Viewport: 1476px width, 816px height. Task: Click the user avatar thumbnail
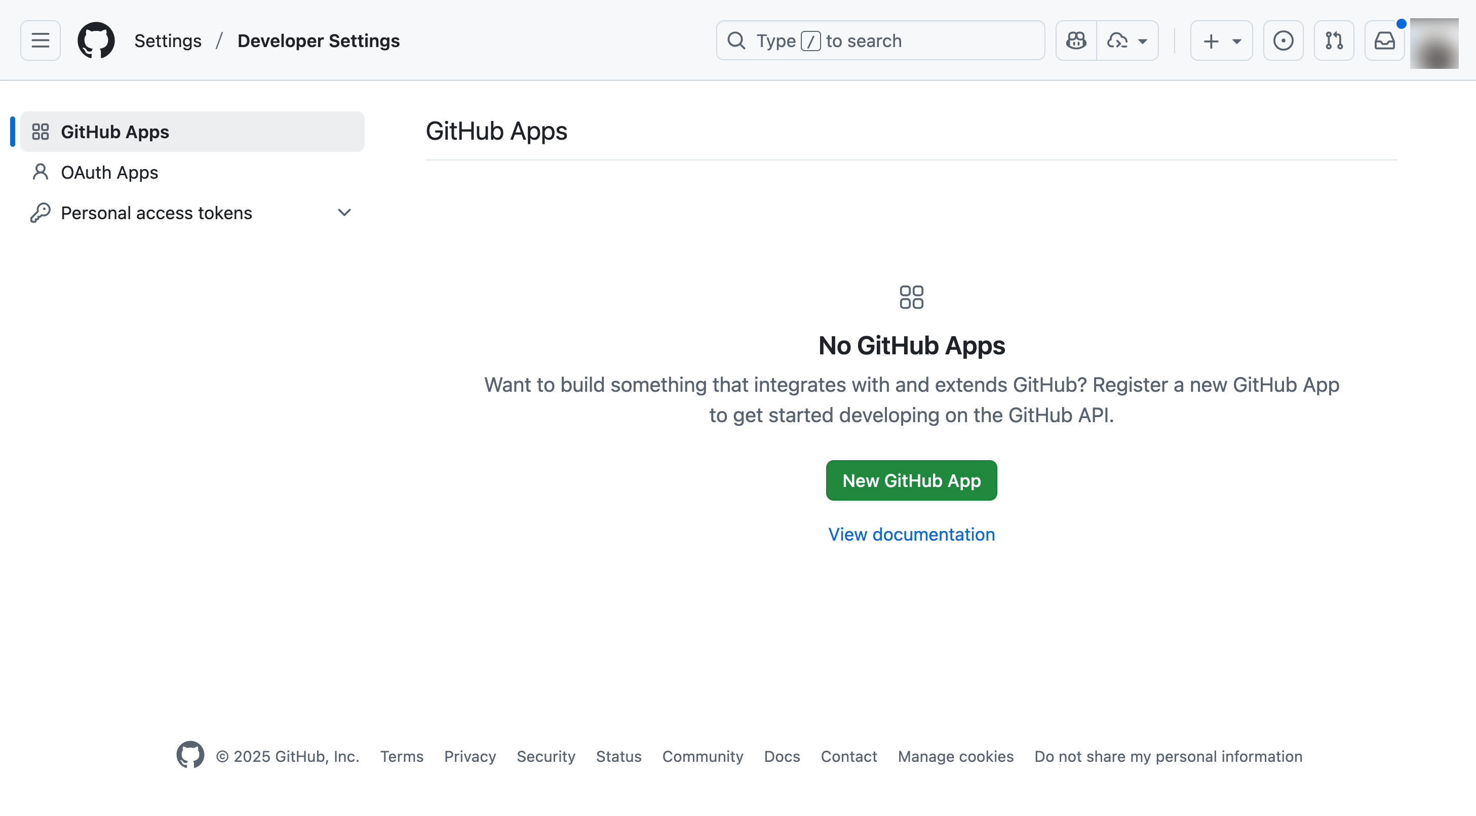[1433, 43]
